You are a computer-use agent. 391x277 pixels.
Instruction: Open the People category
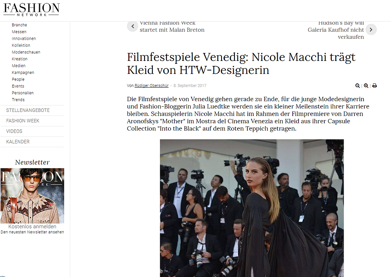coord(18,79)
